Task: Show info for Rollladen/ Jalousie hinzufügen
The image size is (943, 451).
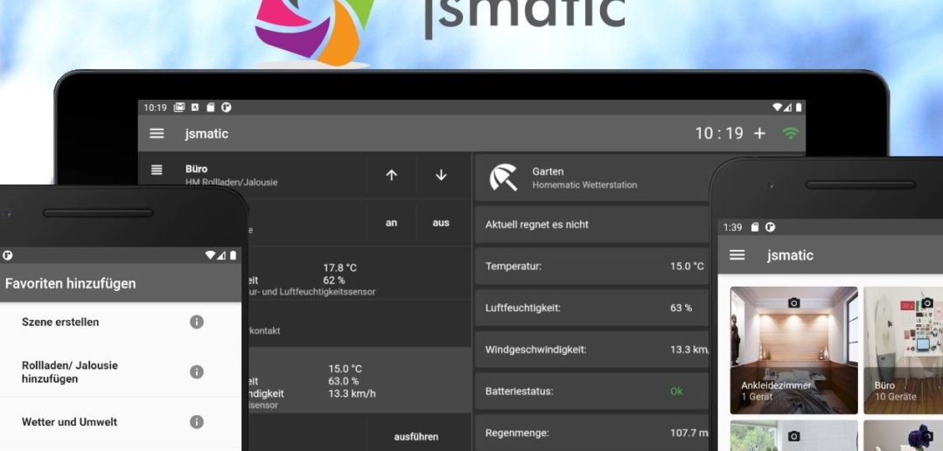Action: coord(197,371)
